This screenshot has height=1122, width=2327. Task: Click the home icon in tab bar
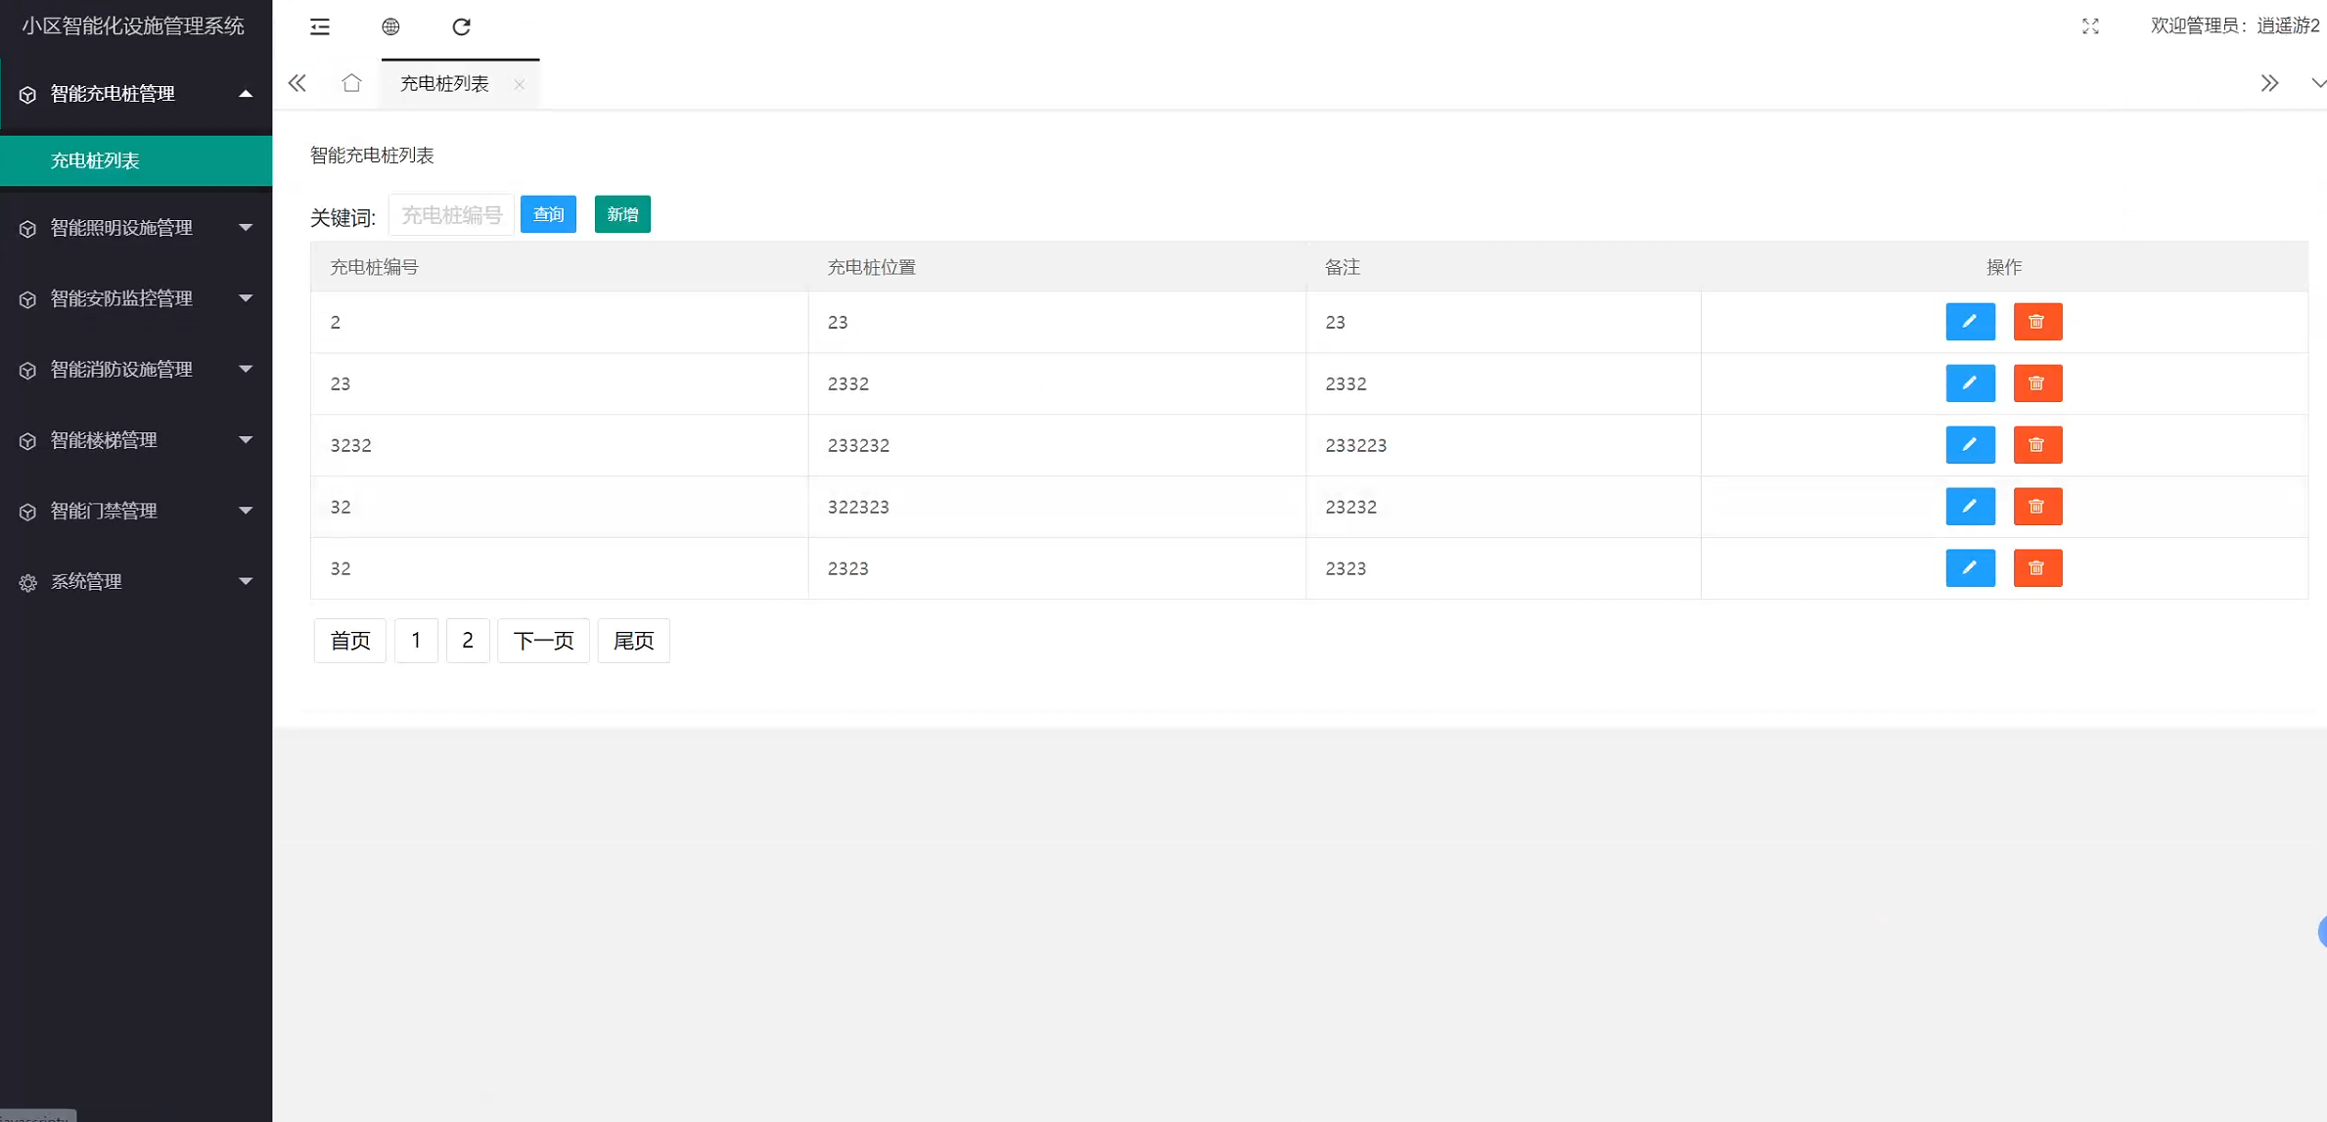(x=351, y=83)
